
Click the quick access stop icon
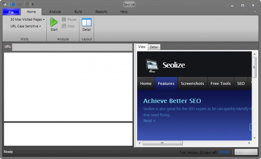[x=26, y=4]
